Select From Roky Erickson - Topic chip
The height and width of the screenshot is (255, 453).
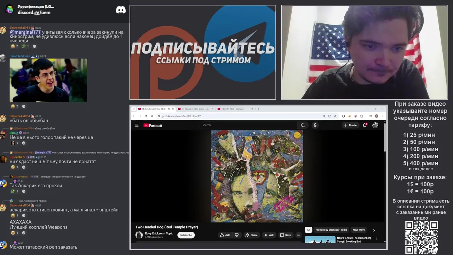pos(331,230)
